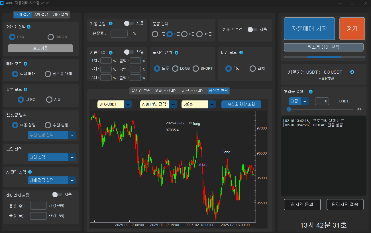Click the info icon next to 매매 모드
Image resolution: width=371 pixels, height=233 pixels.
[x=25, y=64]
